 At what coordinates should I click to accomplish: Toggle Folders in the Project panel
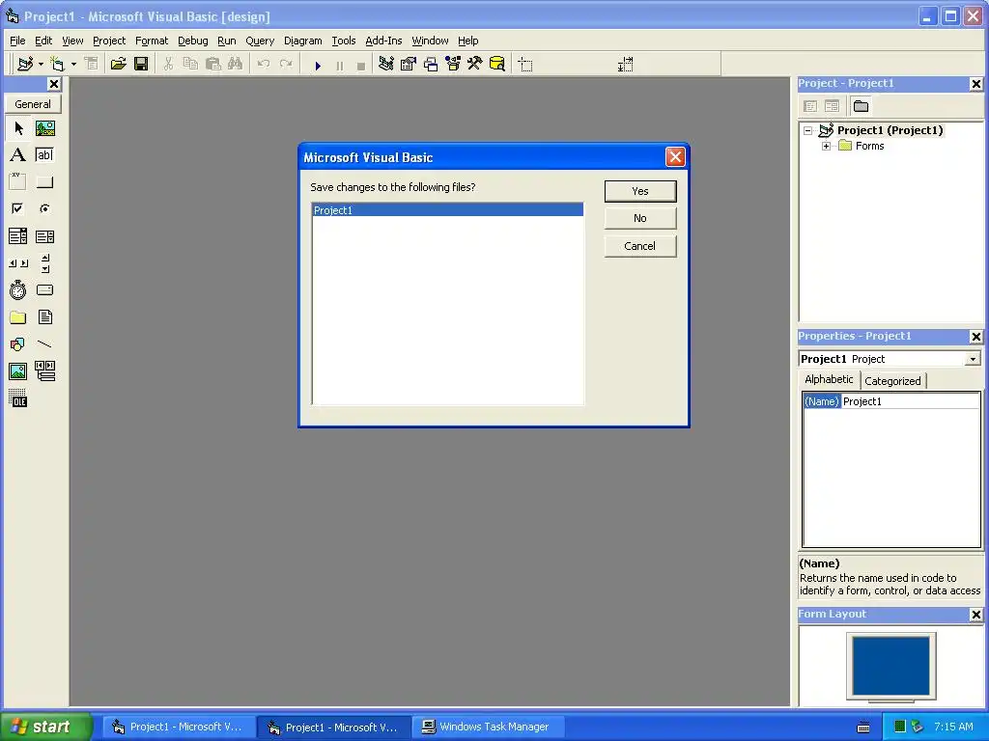[x=861, y=106]
